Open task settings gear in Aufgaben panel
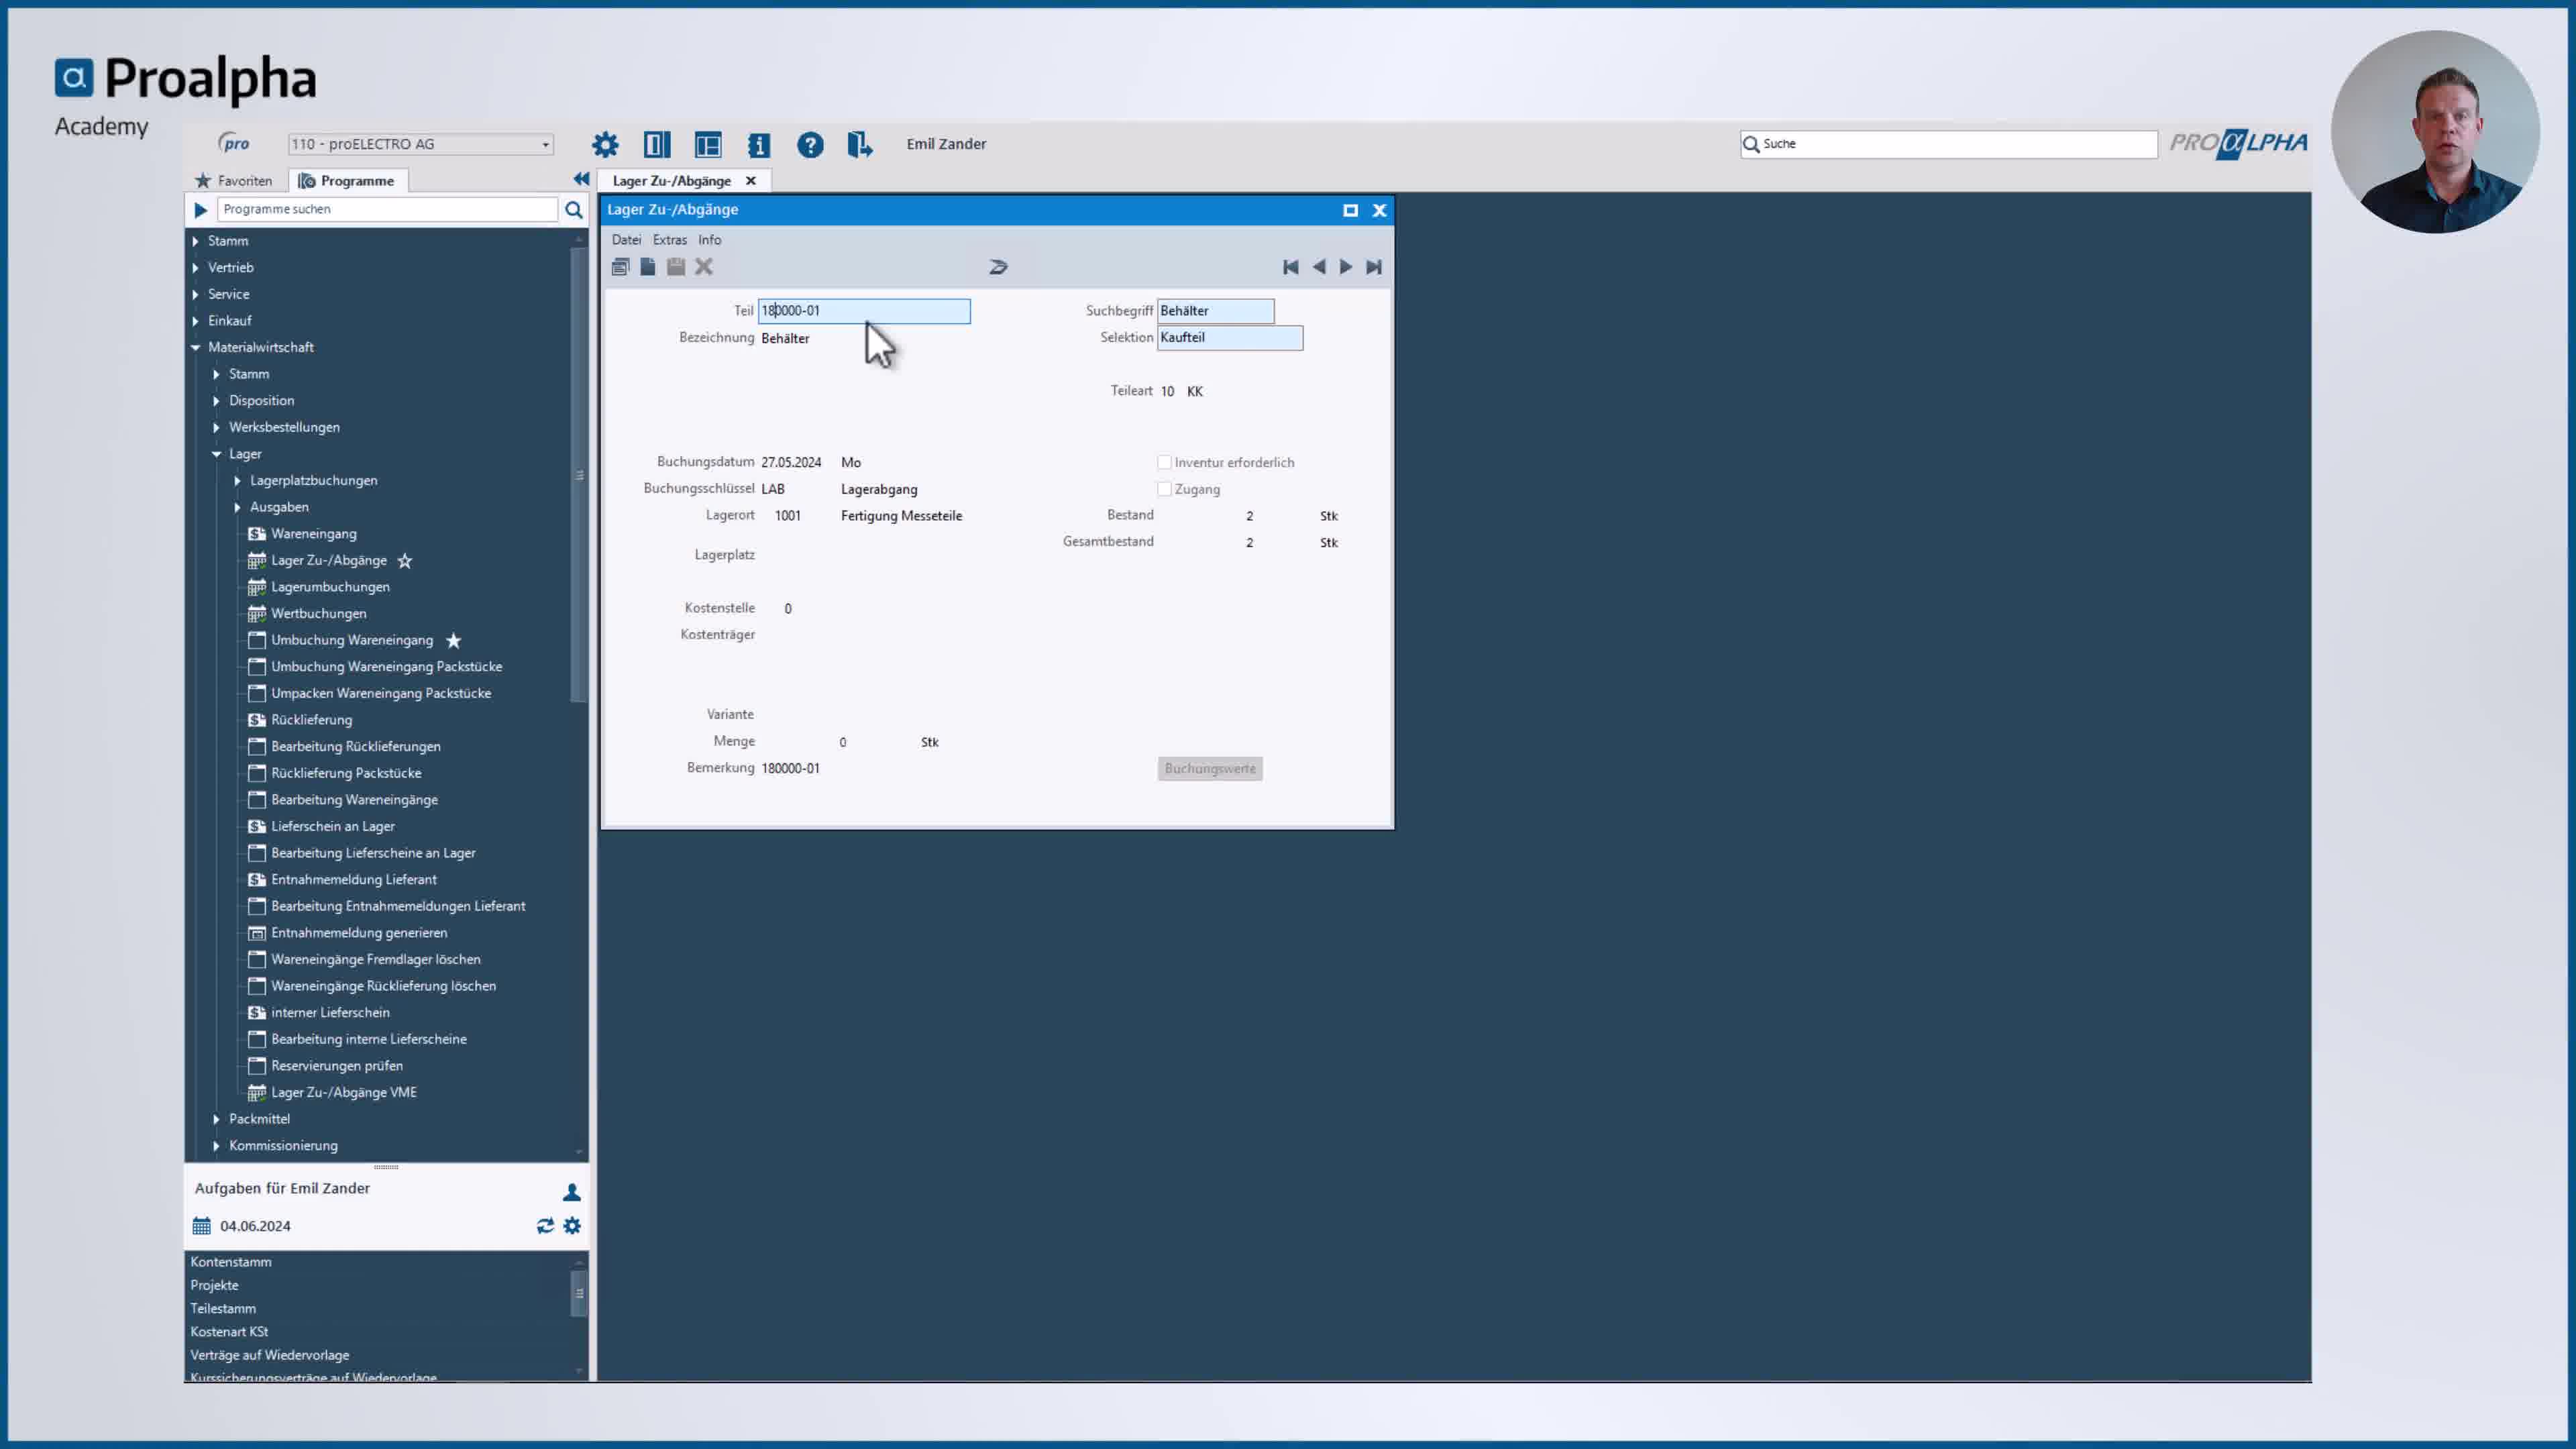Screen dimensions: 2576x1449 tap(572, 1226)
